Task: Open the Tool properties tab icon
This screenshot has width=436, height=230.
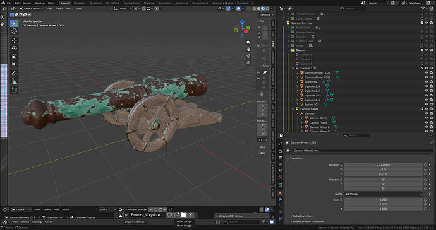Action: (281, 144)
